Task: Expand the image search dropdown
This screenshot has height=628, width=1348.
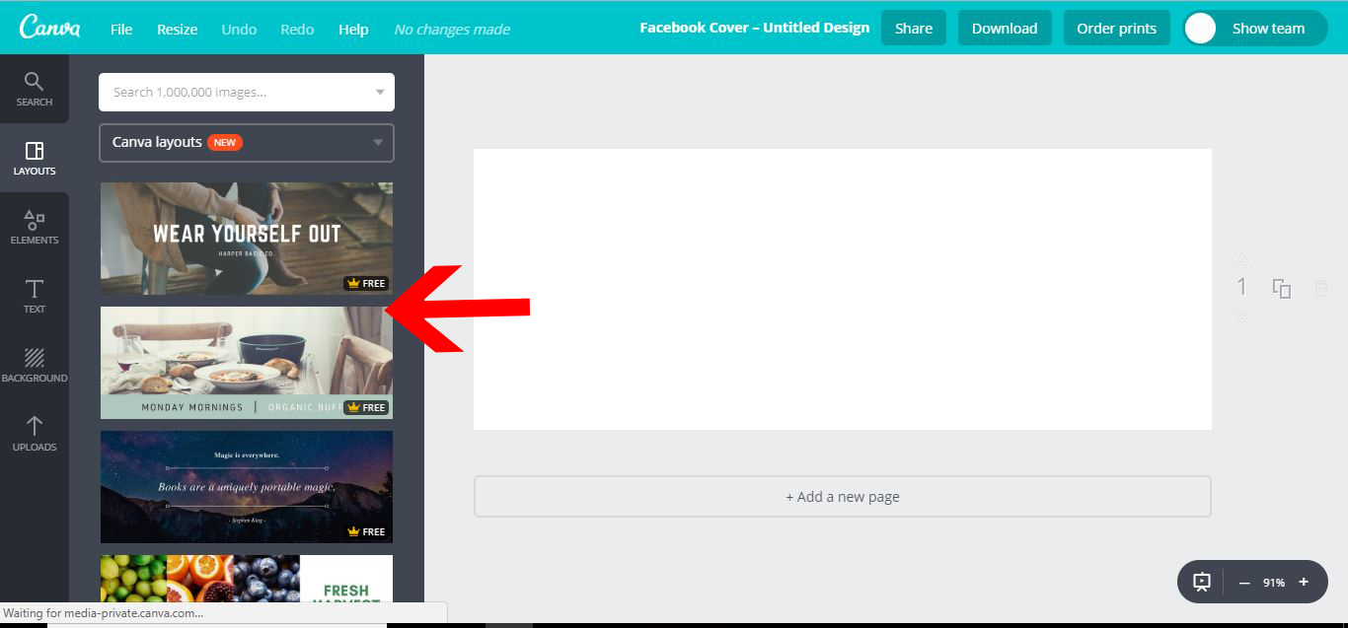Action: click(379, 92)
